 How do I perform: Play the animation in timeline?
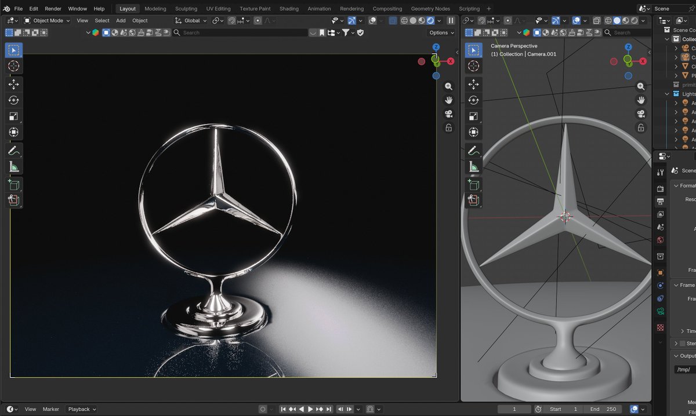(x=310, y=409)
